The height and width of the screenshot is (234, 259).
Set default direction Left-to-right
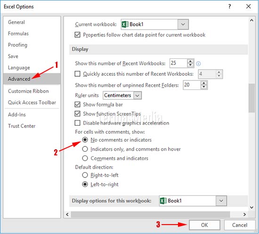pos(85,184)
